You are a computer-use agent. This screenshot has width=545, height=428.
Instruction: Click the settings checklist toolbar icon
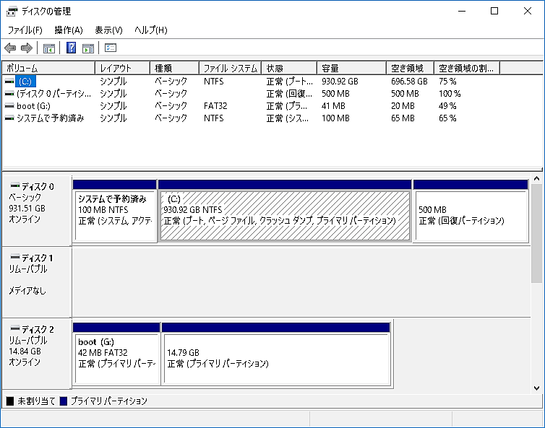coord(111,48)
